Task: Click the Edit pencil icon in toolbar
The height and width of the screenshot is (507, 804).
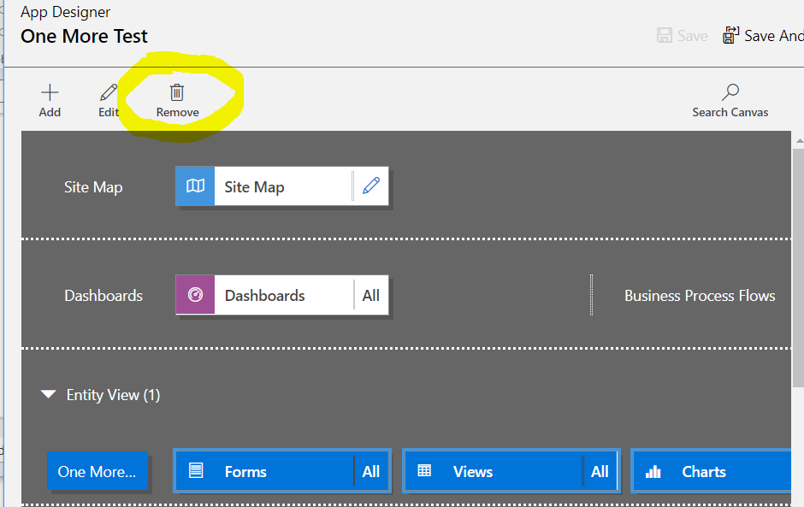Action: [108, 92]
